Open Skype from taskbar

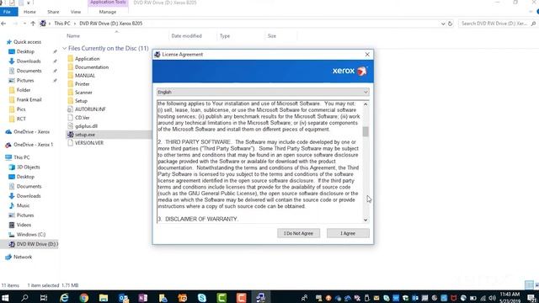tap(202, 297)
